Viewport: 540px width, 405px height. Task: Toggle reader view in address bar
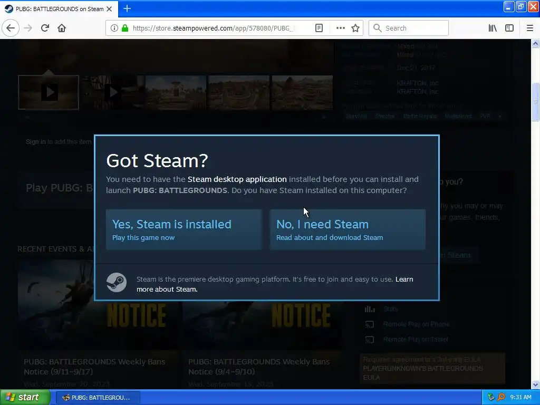tap(319, 28)
